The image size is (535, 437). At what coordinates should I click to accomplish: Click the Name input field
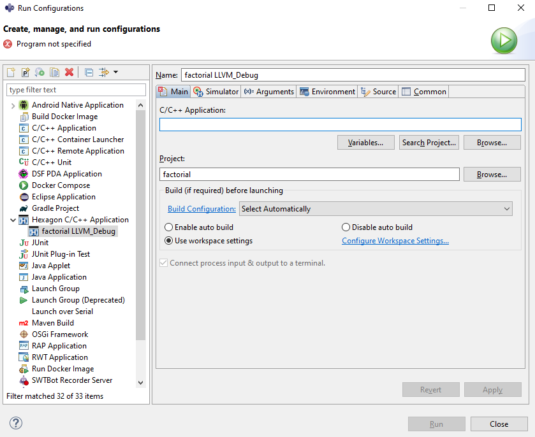tap(353, 75)
